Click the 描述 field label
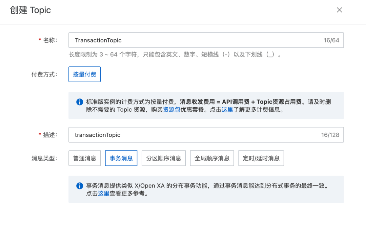Viewport: 366px width, 244px height. coord(50,135)
